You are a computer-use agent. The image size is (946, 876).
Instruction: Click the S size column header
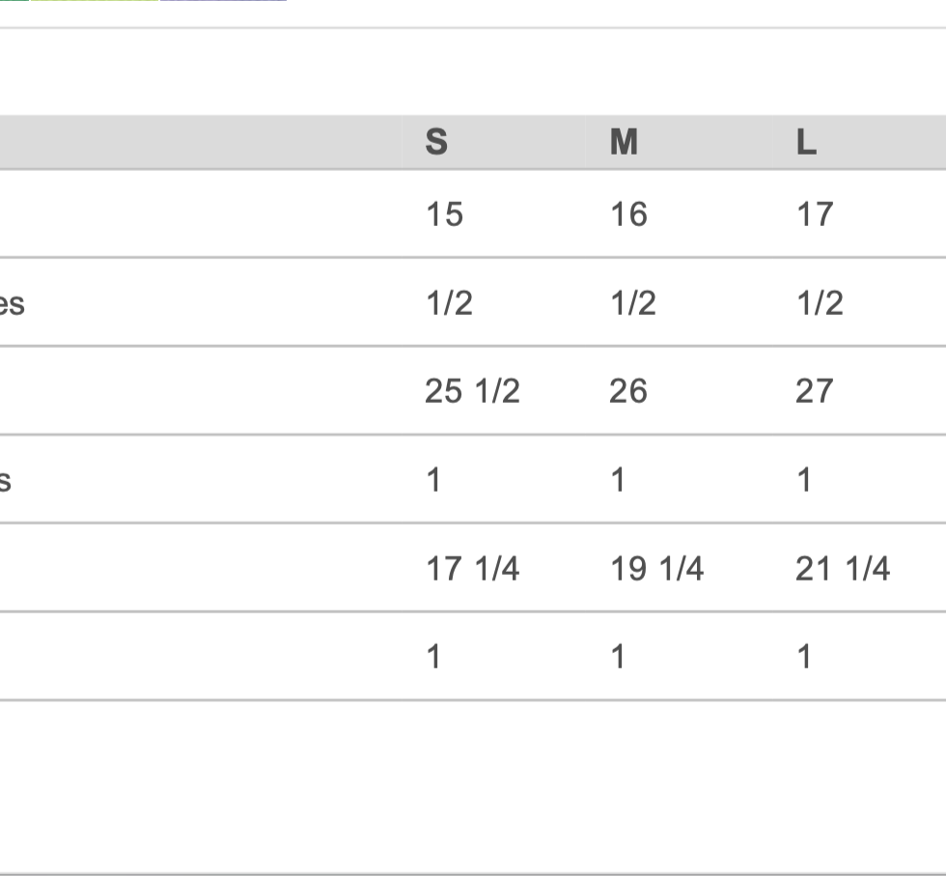click(436, 142)
